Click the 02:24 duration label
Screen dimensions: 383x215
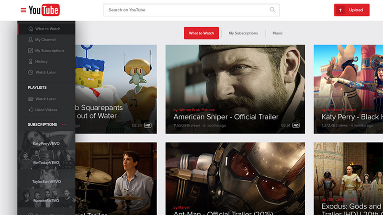pyautogui.click(x=137, y=125)
